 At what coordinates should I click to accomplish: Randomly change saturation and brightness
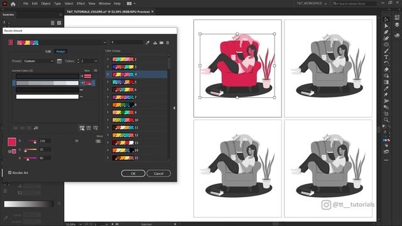89,128
